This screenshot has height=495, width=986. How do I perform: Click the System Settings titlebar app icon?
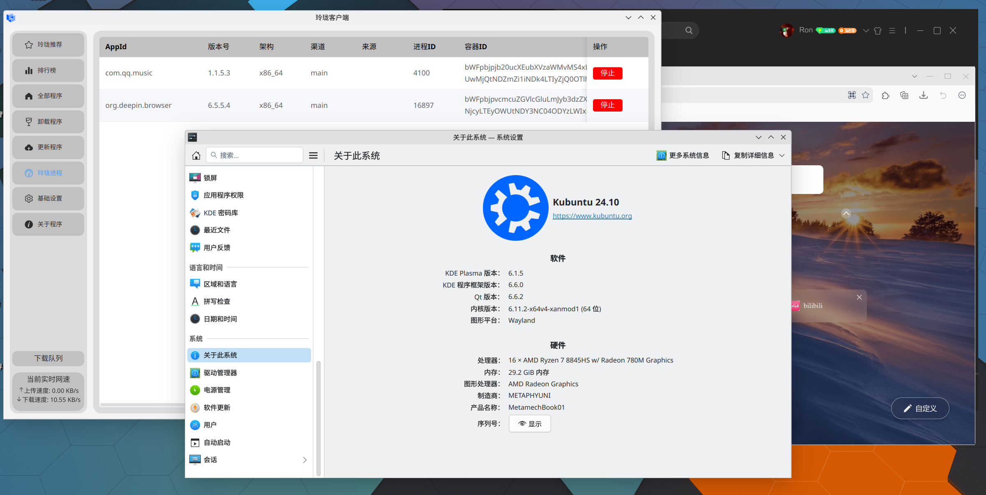pyautogui.click(x=192, y=137)
